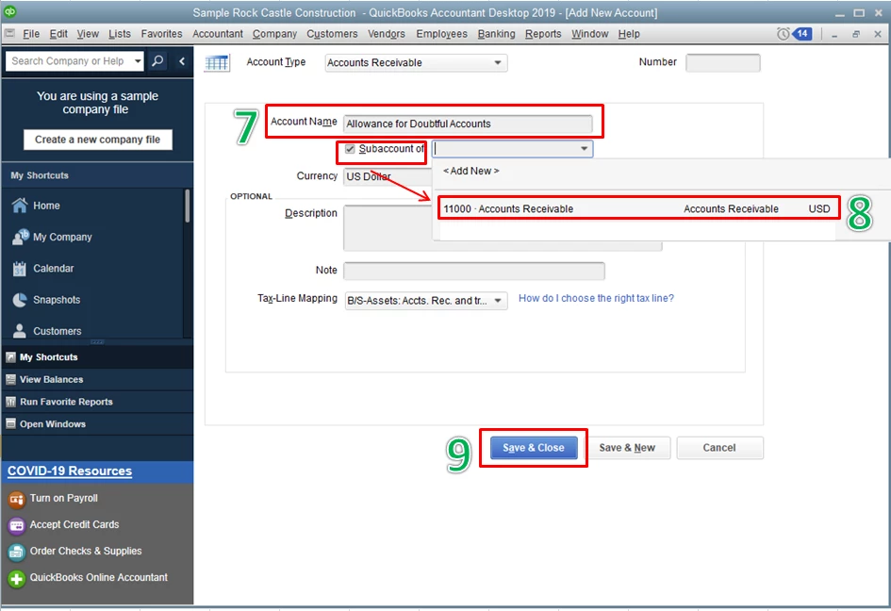Screen dimensions: 891x611
Task: Open the COVID-19 Resources link
Action: pyautogui.click(x=70, y=471)
